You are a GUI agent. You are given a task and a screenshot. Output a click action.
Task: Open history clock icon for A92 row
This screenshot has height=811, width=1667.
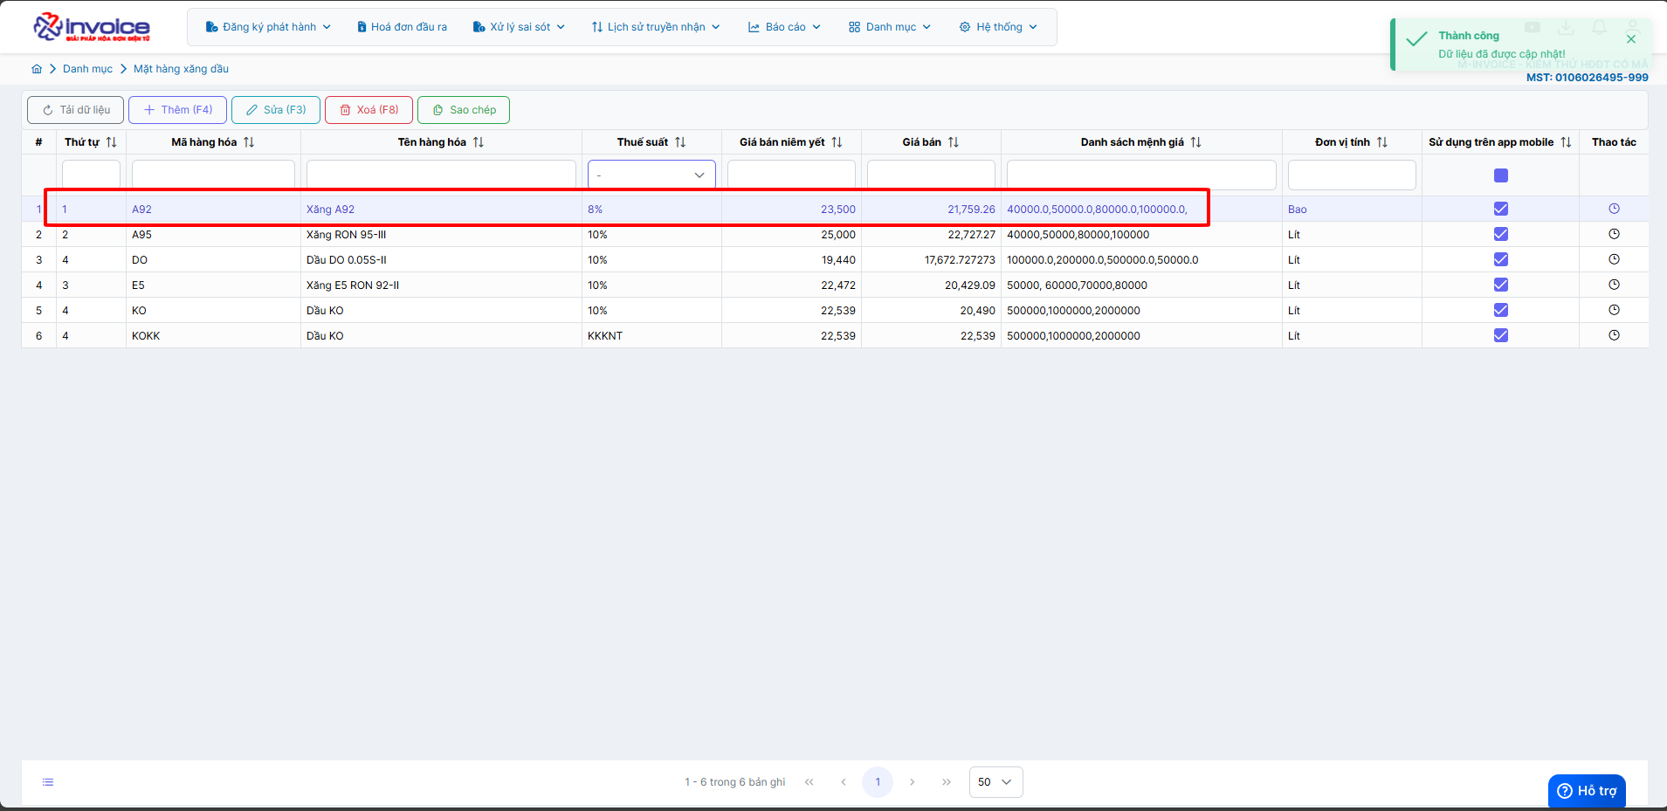click(1614, 209)
